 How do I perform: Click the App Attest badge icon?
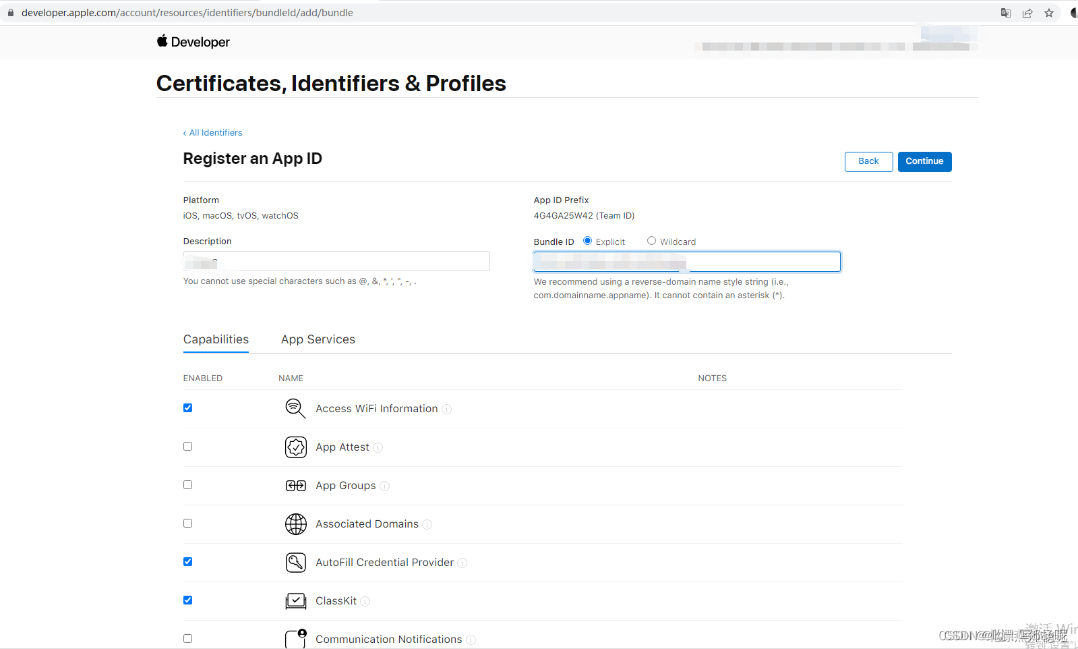click(295, 447)
